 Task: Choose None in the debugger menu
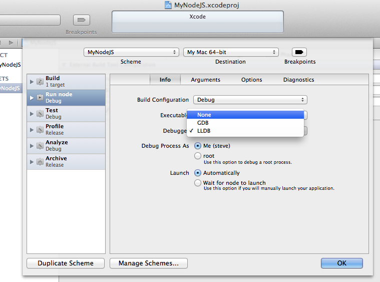[x=245, y=115]
